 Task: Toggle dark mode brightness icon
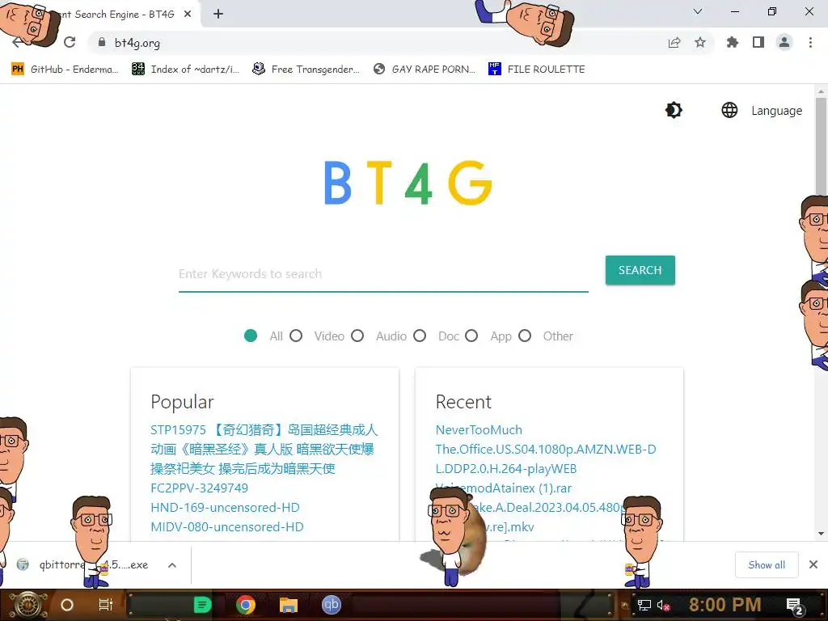(674, 110)
